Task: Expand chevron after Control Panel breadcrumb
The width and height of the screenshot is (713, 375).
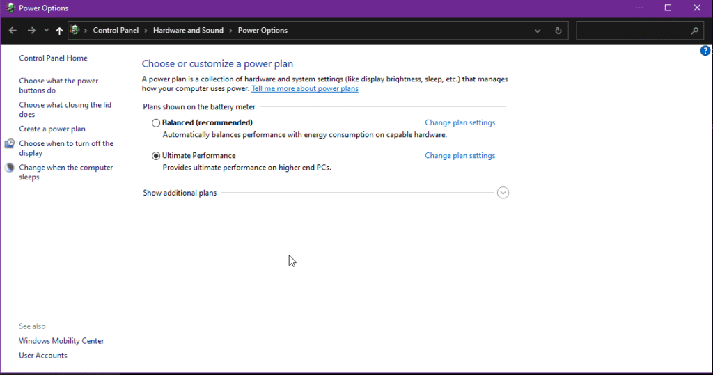Action: 146,31
